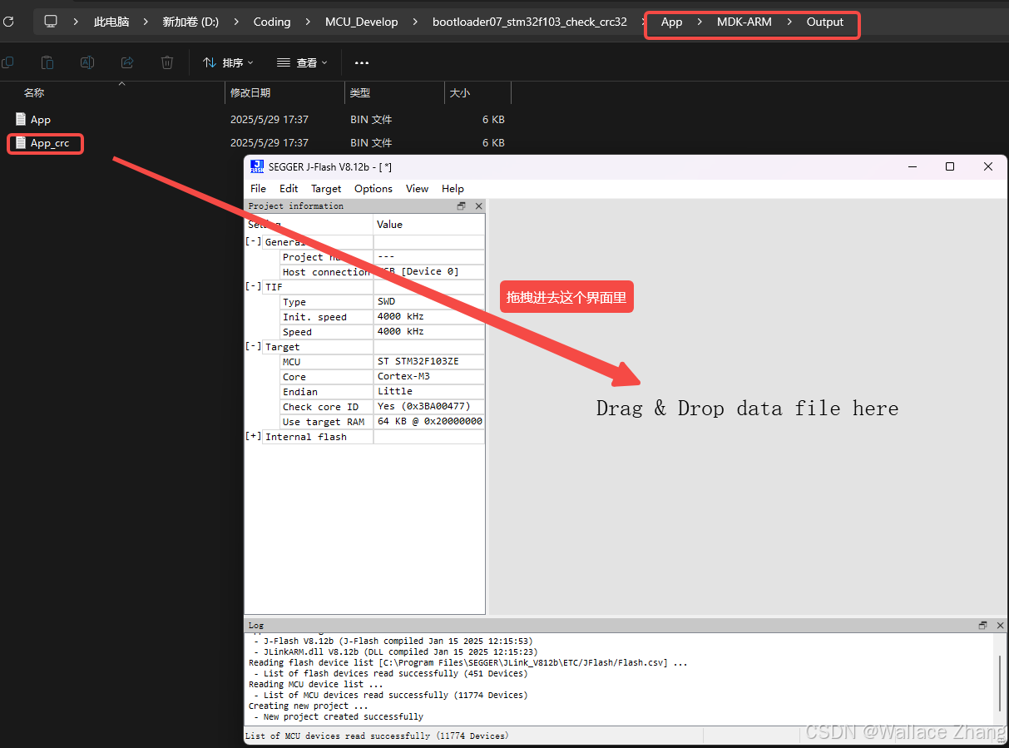Click the App file icon

coord(21,119)
